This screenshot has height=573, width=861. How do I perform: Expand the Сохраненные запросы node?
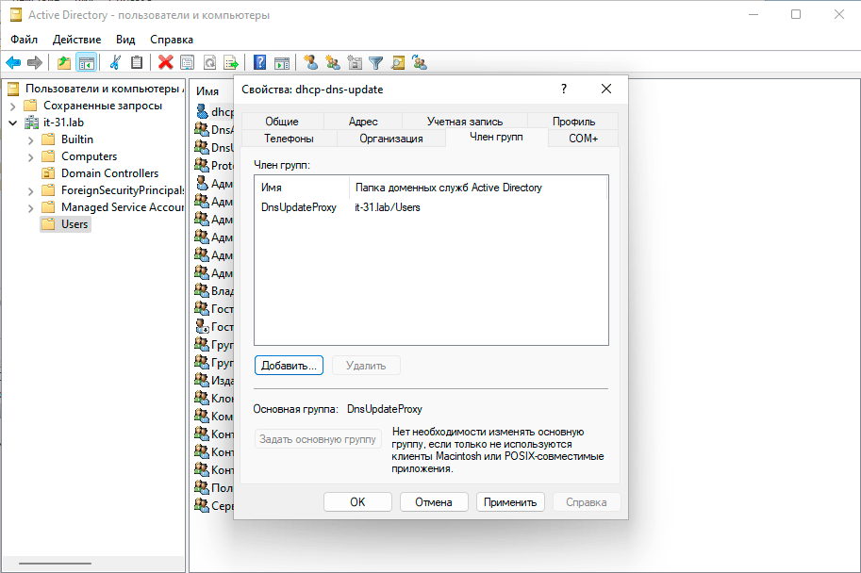[13, 106]
